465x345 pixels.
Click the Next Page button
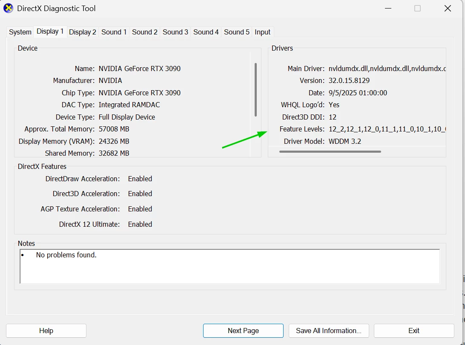click(243, 331)
